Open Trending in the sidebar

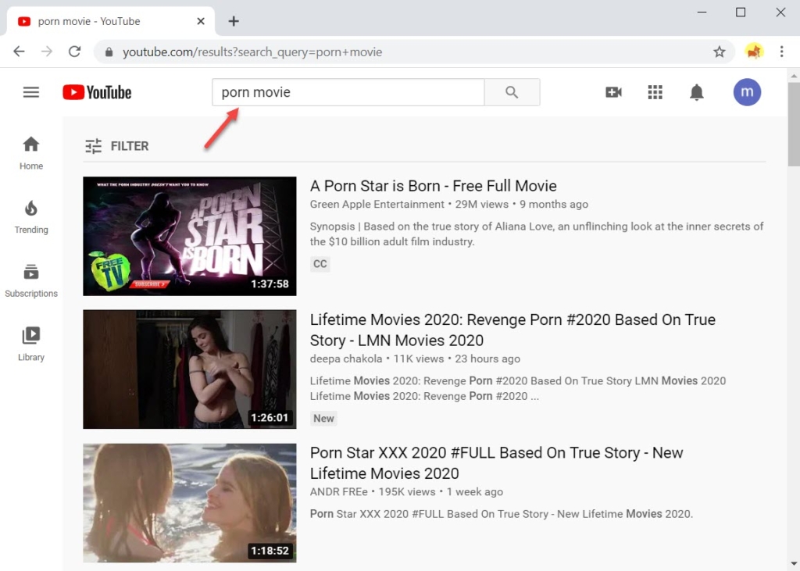click(x=31, y=217)
